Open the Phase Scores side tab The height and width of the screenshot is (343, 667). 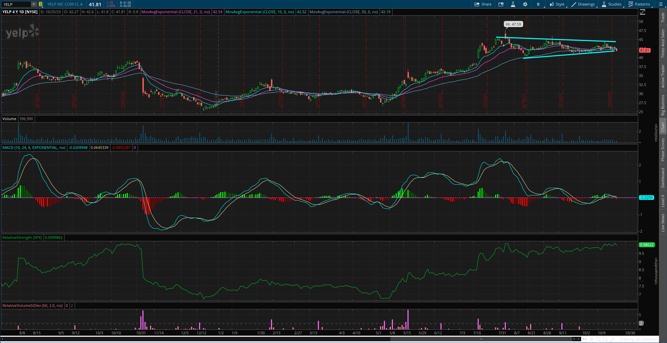(663, 150)
